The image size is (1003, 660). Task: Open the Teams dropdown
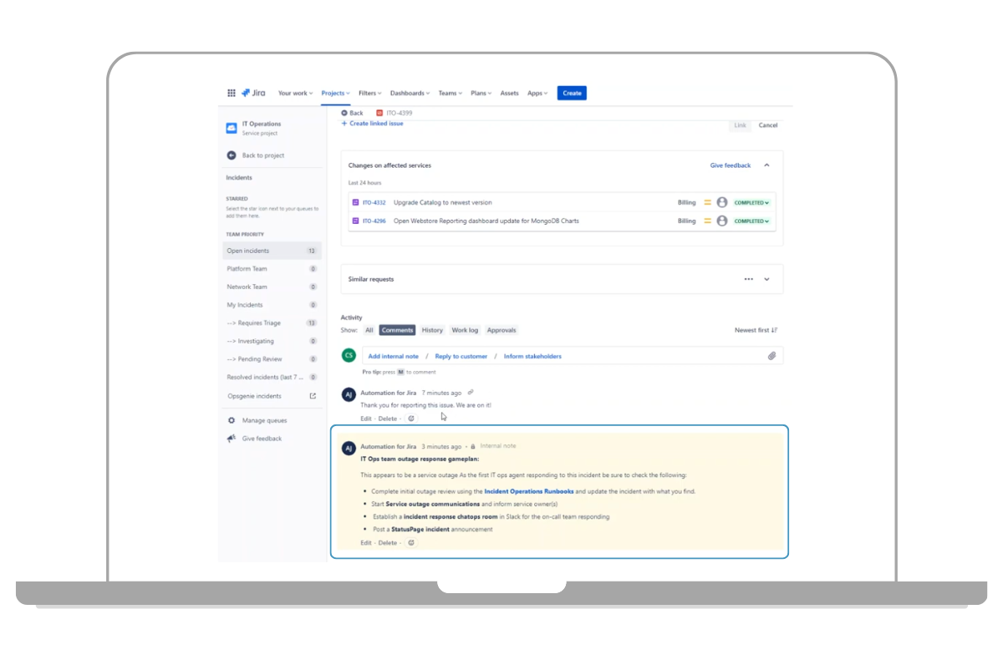pos(451,94)
